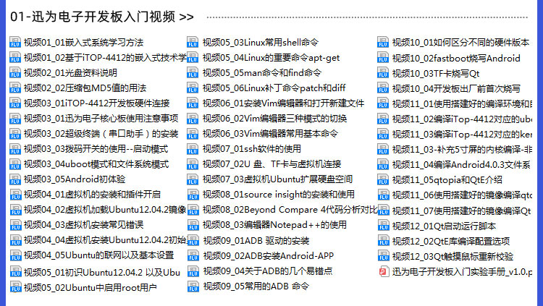The image size is (543, 306).
Task: Select file 视频05_01初识Ubuntu12.04.2 以及Ubu
Action: click(102, 273)
